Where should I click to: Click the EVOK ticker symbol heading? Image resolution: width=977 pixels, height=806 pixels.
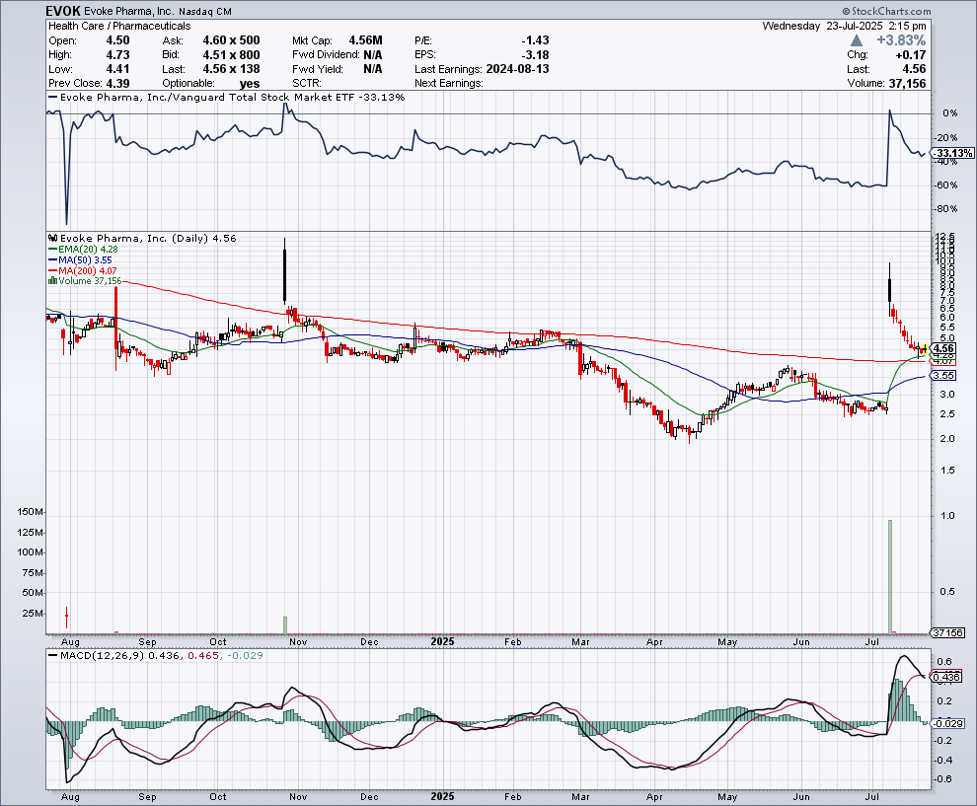[63, 11]
